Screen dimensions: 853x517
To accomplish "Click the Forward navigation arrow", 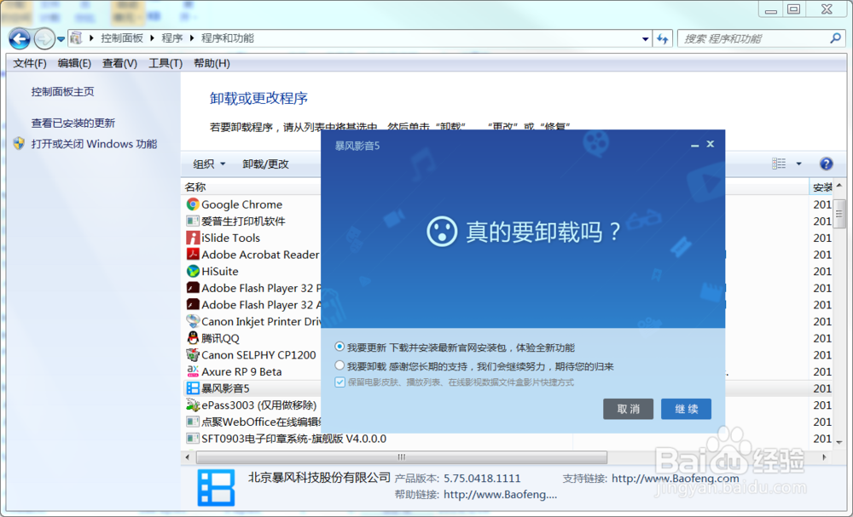I will pyautogui.click(x=44, y=38).
